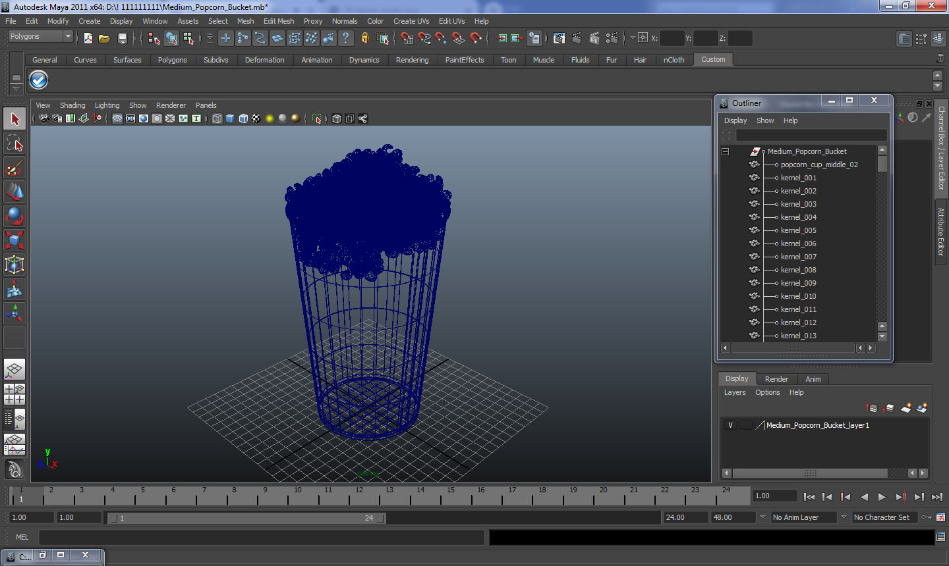The width and height of the screenshot is (949, 566).
Task: Open the input field mode dropdown arrow
Action: [633, 38]
